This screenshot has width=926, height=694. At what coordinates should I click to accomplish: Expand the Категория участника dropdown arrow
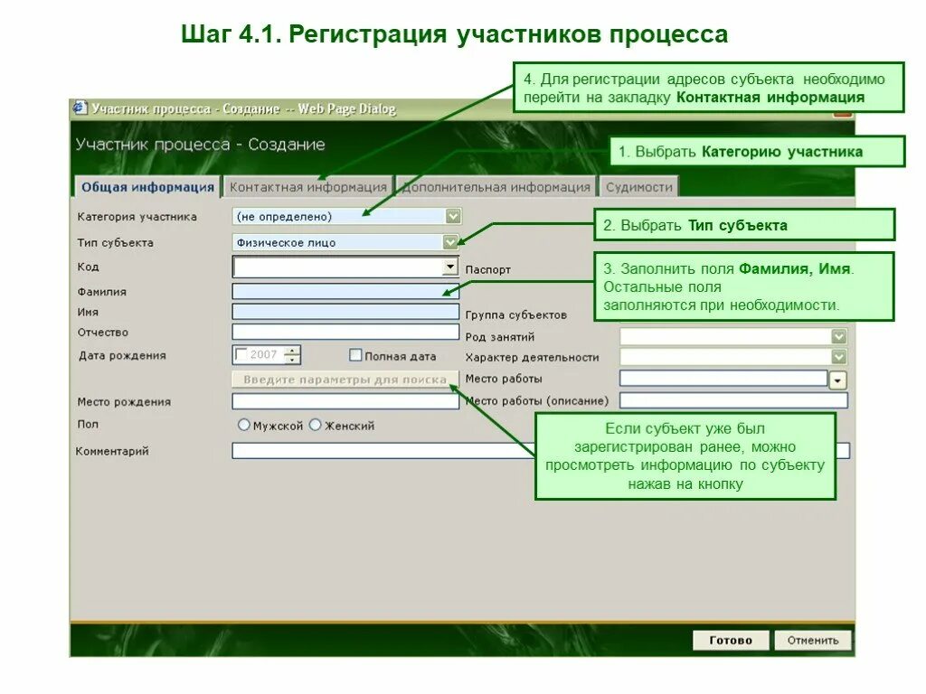[x=453, y=216]
